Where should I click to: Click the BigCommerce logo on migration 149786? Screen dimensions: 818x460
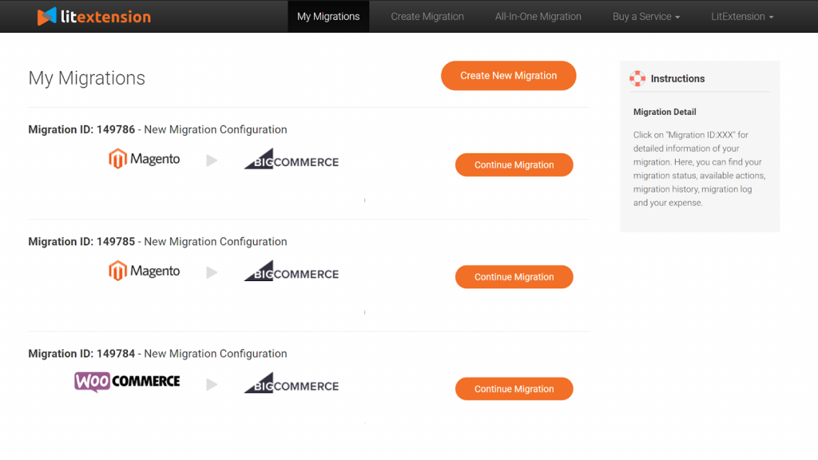[x=291, y=159]
